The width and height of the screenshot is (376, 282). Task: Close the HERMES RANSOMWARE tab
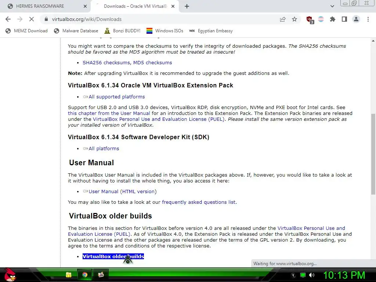85,7
